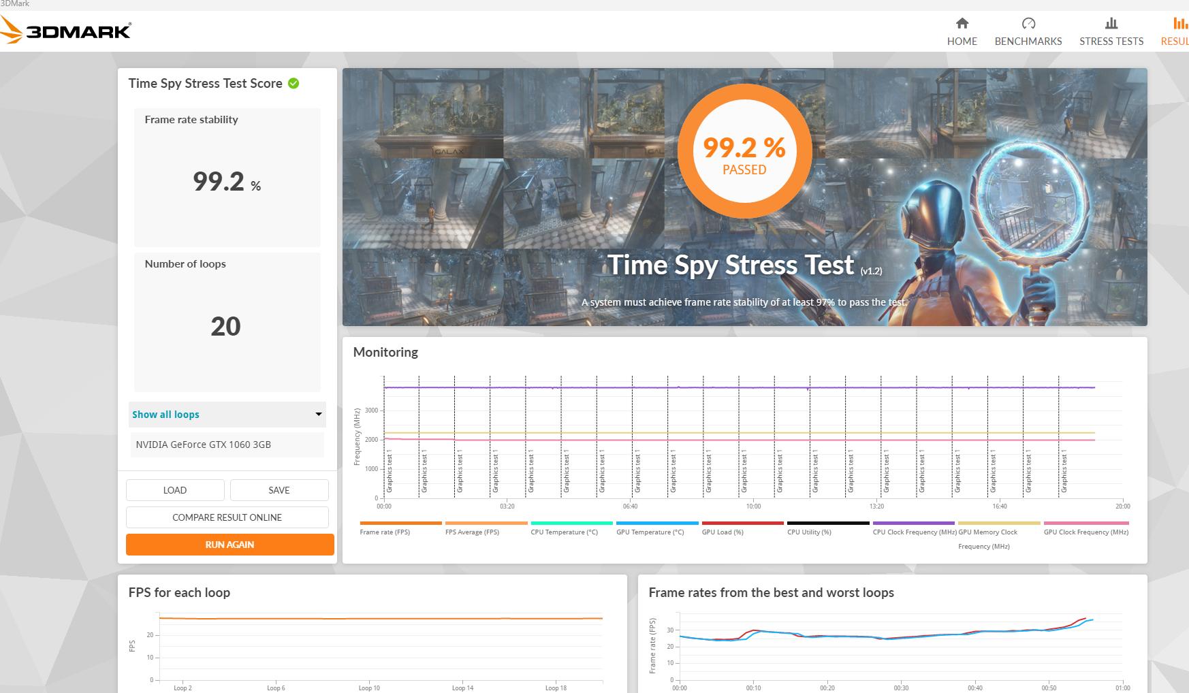The height and width of the screenshot is (693, 1189).
Task: Click Frame rates from best and worst loops heading
Action: (772, 592)
